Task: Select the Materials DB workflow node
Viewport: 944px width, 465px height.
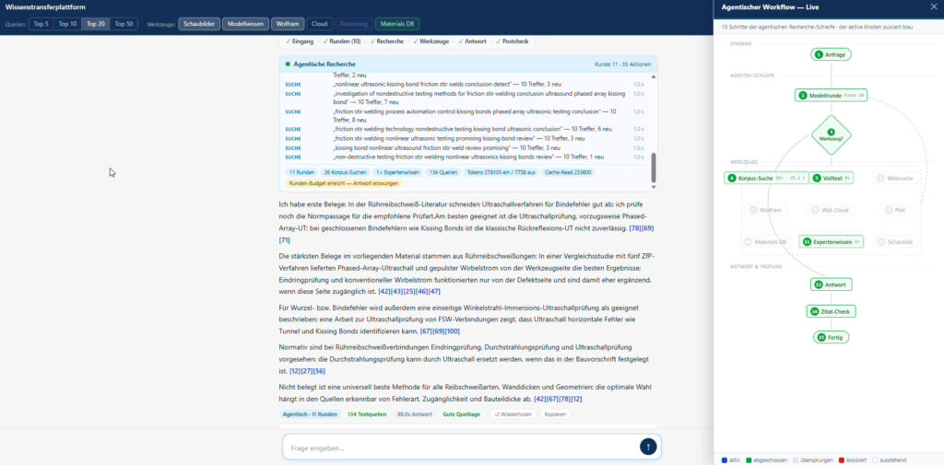Action: coord(766,242)
